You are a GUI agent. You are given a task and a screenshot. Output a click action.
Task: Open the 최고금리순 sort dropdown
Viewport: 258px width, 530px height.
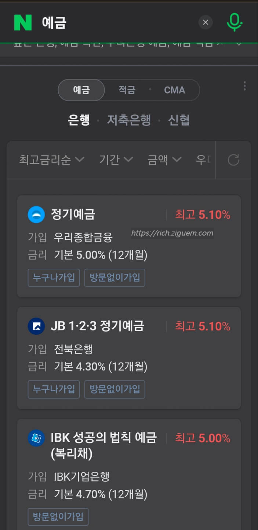[51, 160]
